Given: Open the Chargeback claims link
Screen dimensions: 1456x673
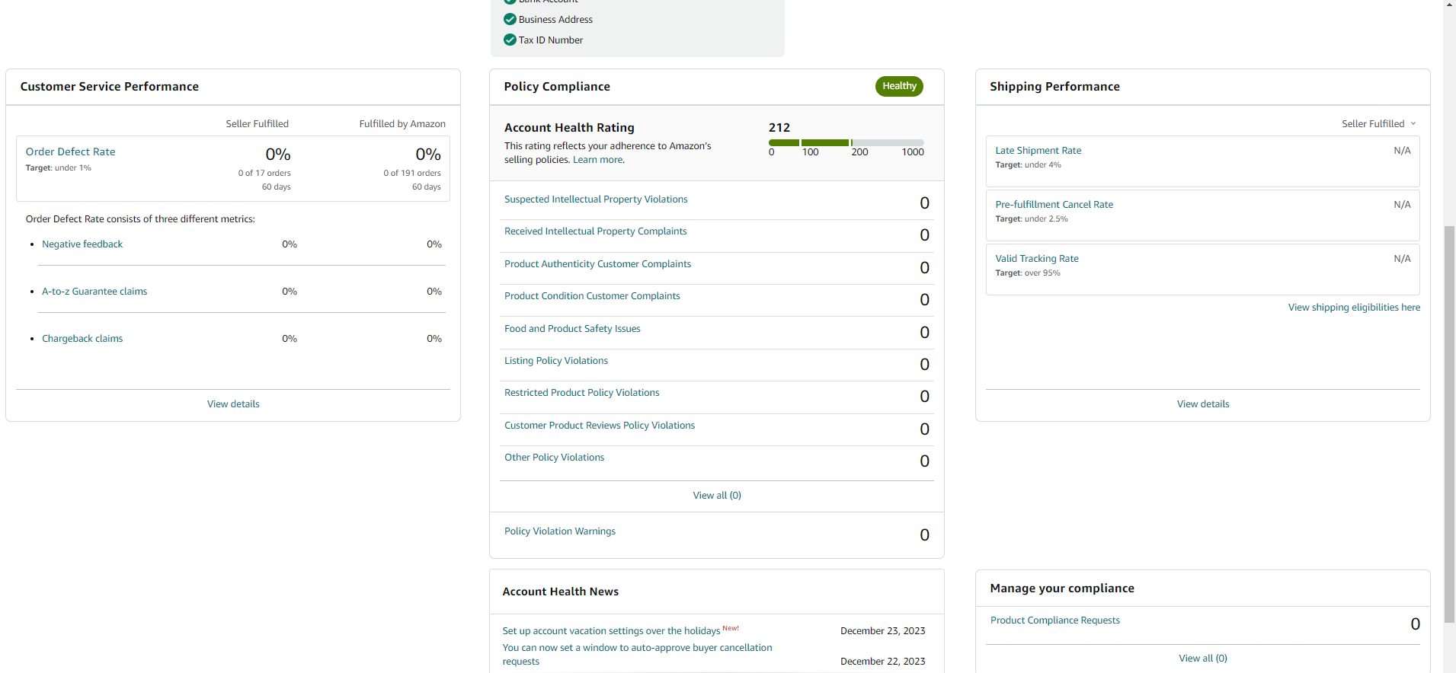Looking at the screenshot, I should (x=82, y=339).
